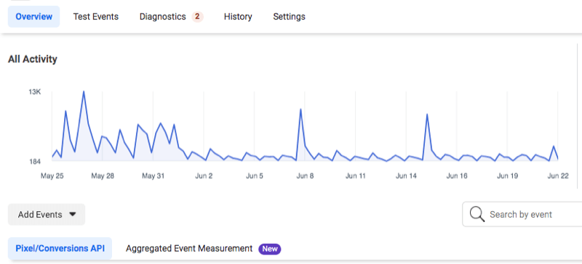Click the activity spike at Jun 8
This screenshot has width=582, height=264.
click(x=300, y=110)
